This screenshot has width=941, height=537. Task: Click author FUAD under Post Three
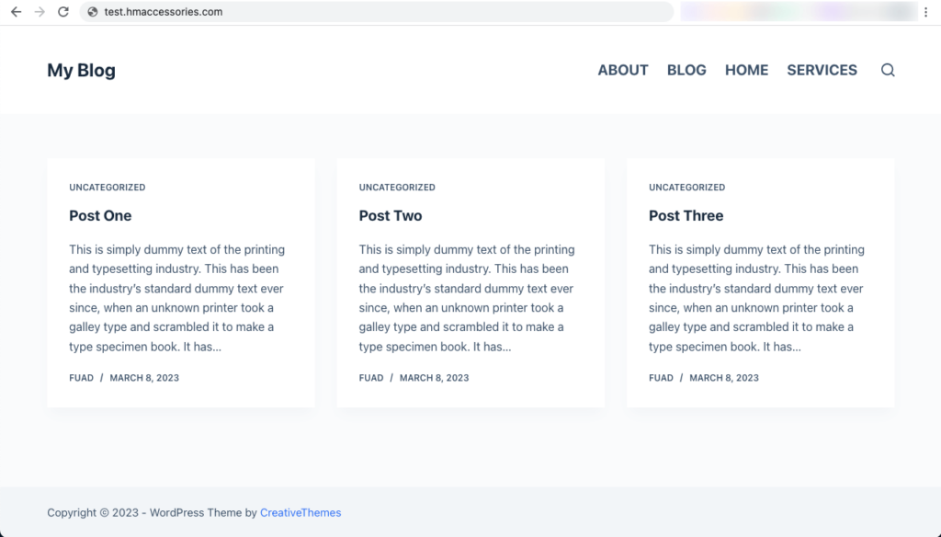click(x=662, y=378)
